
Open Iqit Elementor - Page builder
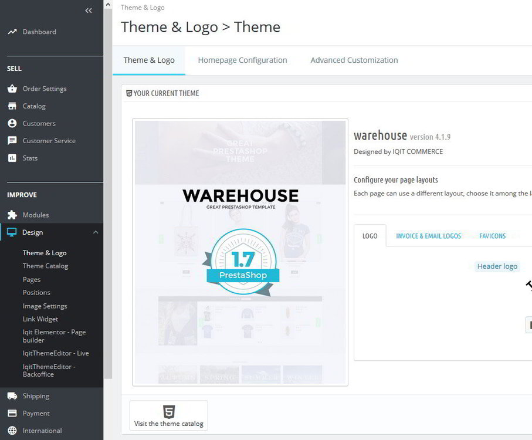pyautogui.click(x=55, y=336)
